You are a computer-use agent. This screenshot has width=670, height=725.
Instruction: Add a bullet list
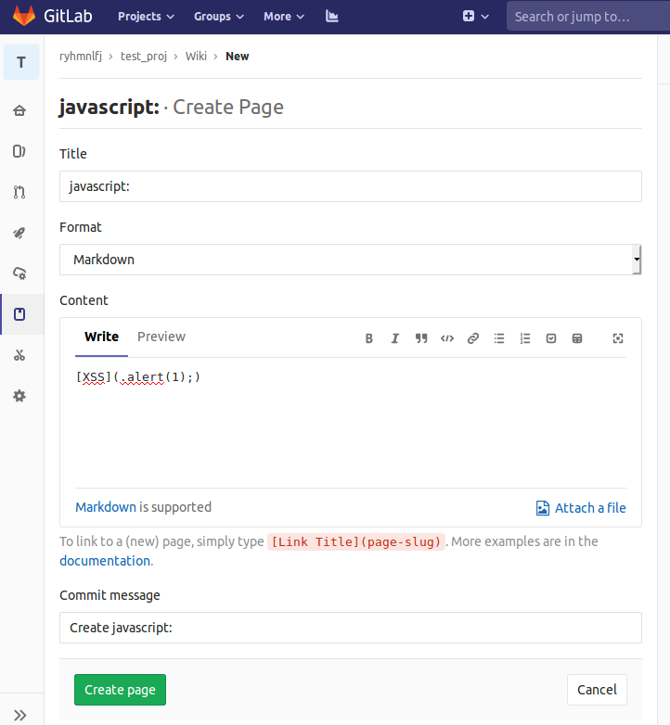pyautogui.click(x=499, y=338)
